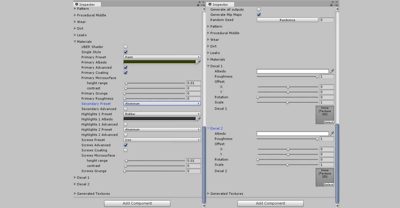The width and height of the screenshot is (400, 208).
Task: Click the Random Seed value field
Action: [327, 20]
